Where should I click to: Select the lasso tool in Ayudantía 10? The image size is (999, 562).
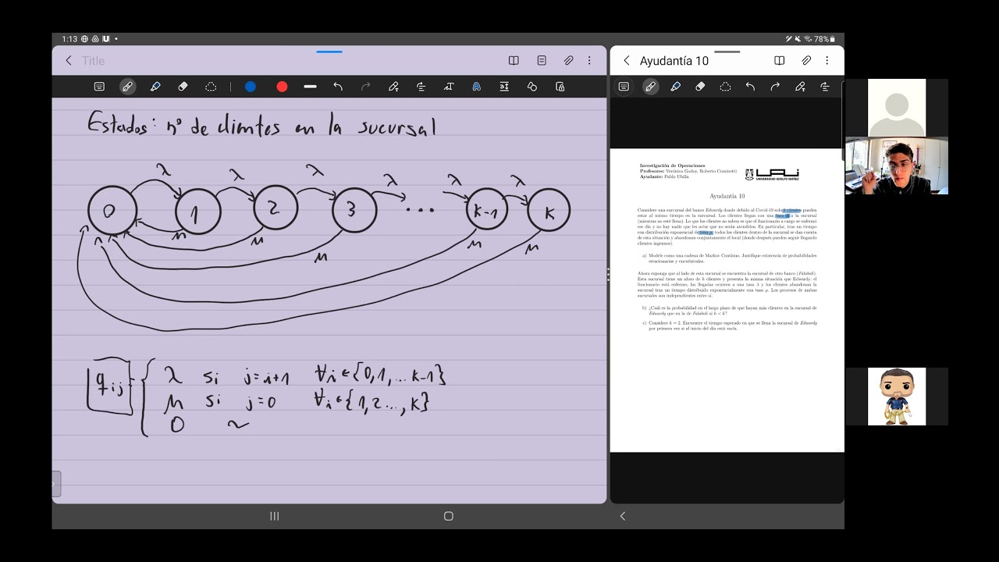pyautogui.click(x=725, y=87)
